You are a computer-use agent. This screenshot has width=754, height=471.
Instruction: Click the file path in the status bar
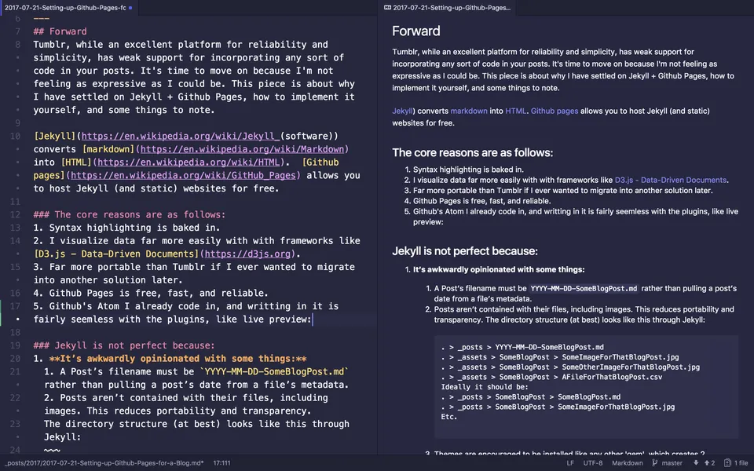[x=104, y=463]
